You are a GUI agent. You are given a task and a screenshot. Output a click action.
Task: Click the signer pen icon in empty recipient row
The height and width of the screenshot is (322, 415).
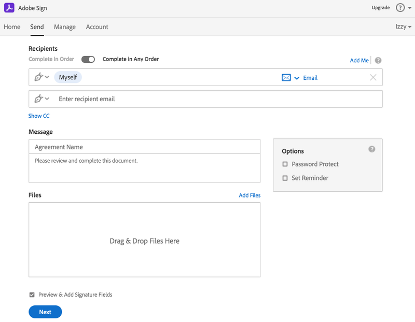click(38, 99)
